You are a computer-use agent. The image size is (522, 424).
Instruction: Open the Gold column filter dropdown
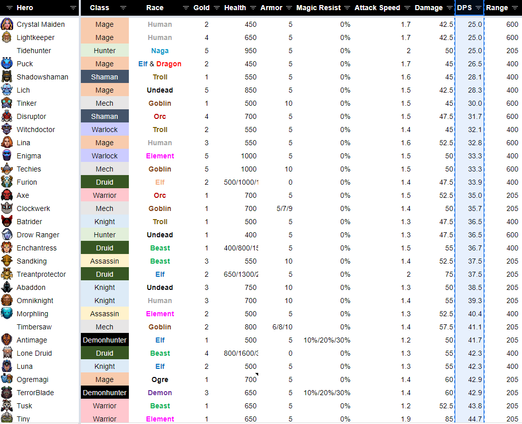(217, 8)
